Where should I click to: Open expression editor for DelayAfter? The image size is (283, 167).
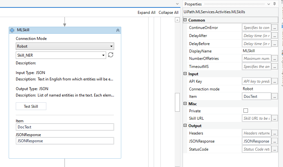tap(275, 36)
